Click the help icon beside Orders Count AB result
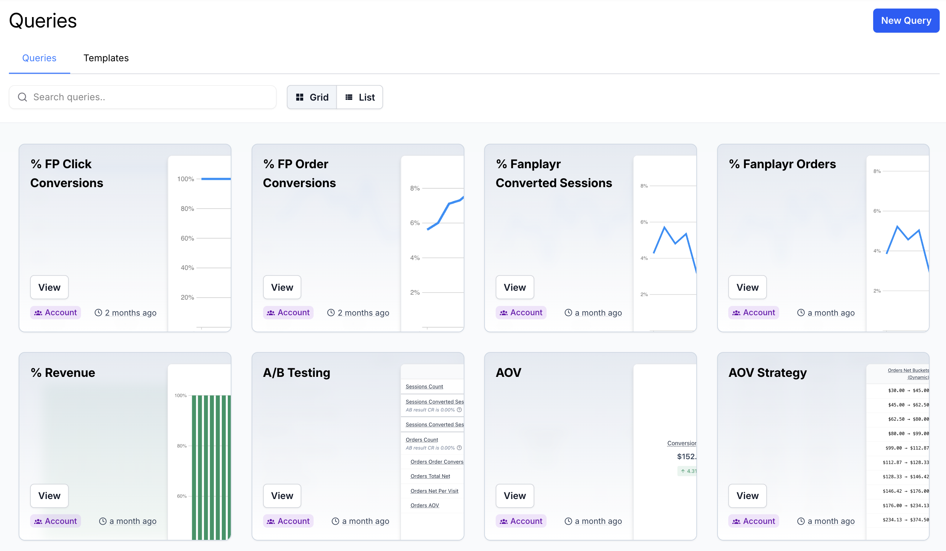 [x=459, y=448]
